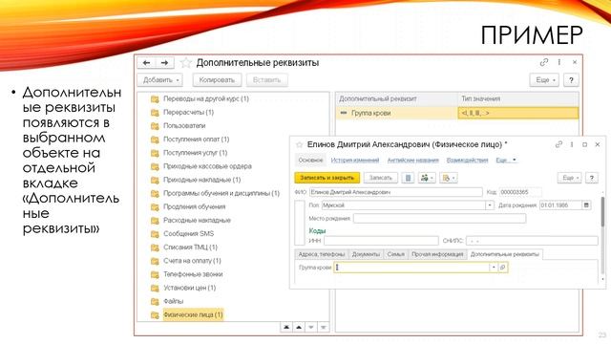
Task: Open Еще menu in Дополнительные реквизиты toolbar
Action: coord(545,80)
